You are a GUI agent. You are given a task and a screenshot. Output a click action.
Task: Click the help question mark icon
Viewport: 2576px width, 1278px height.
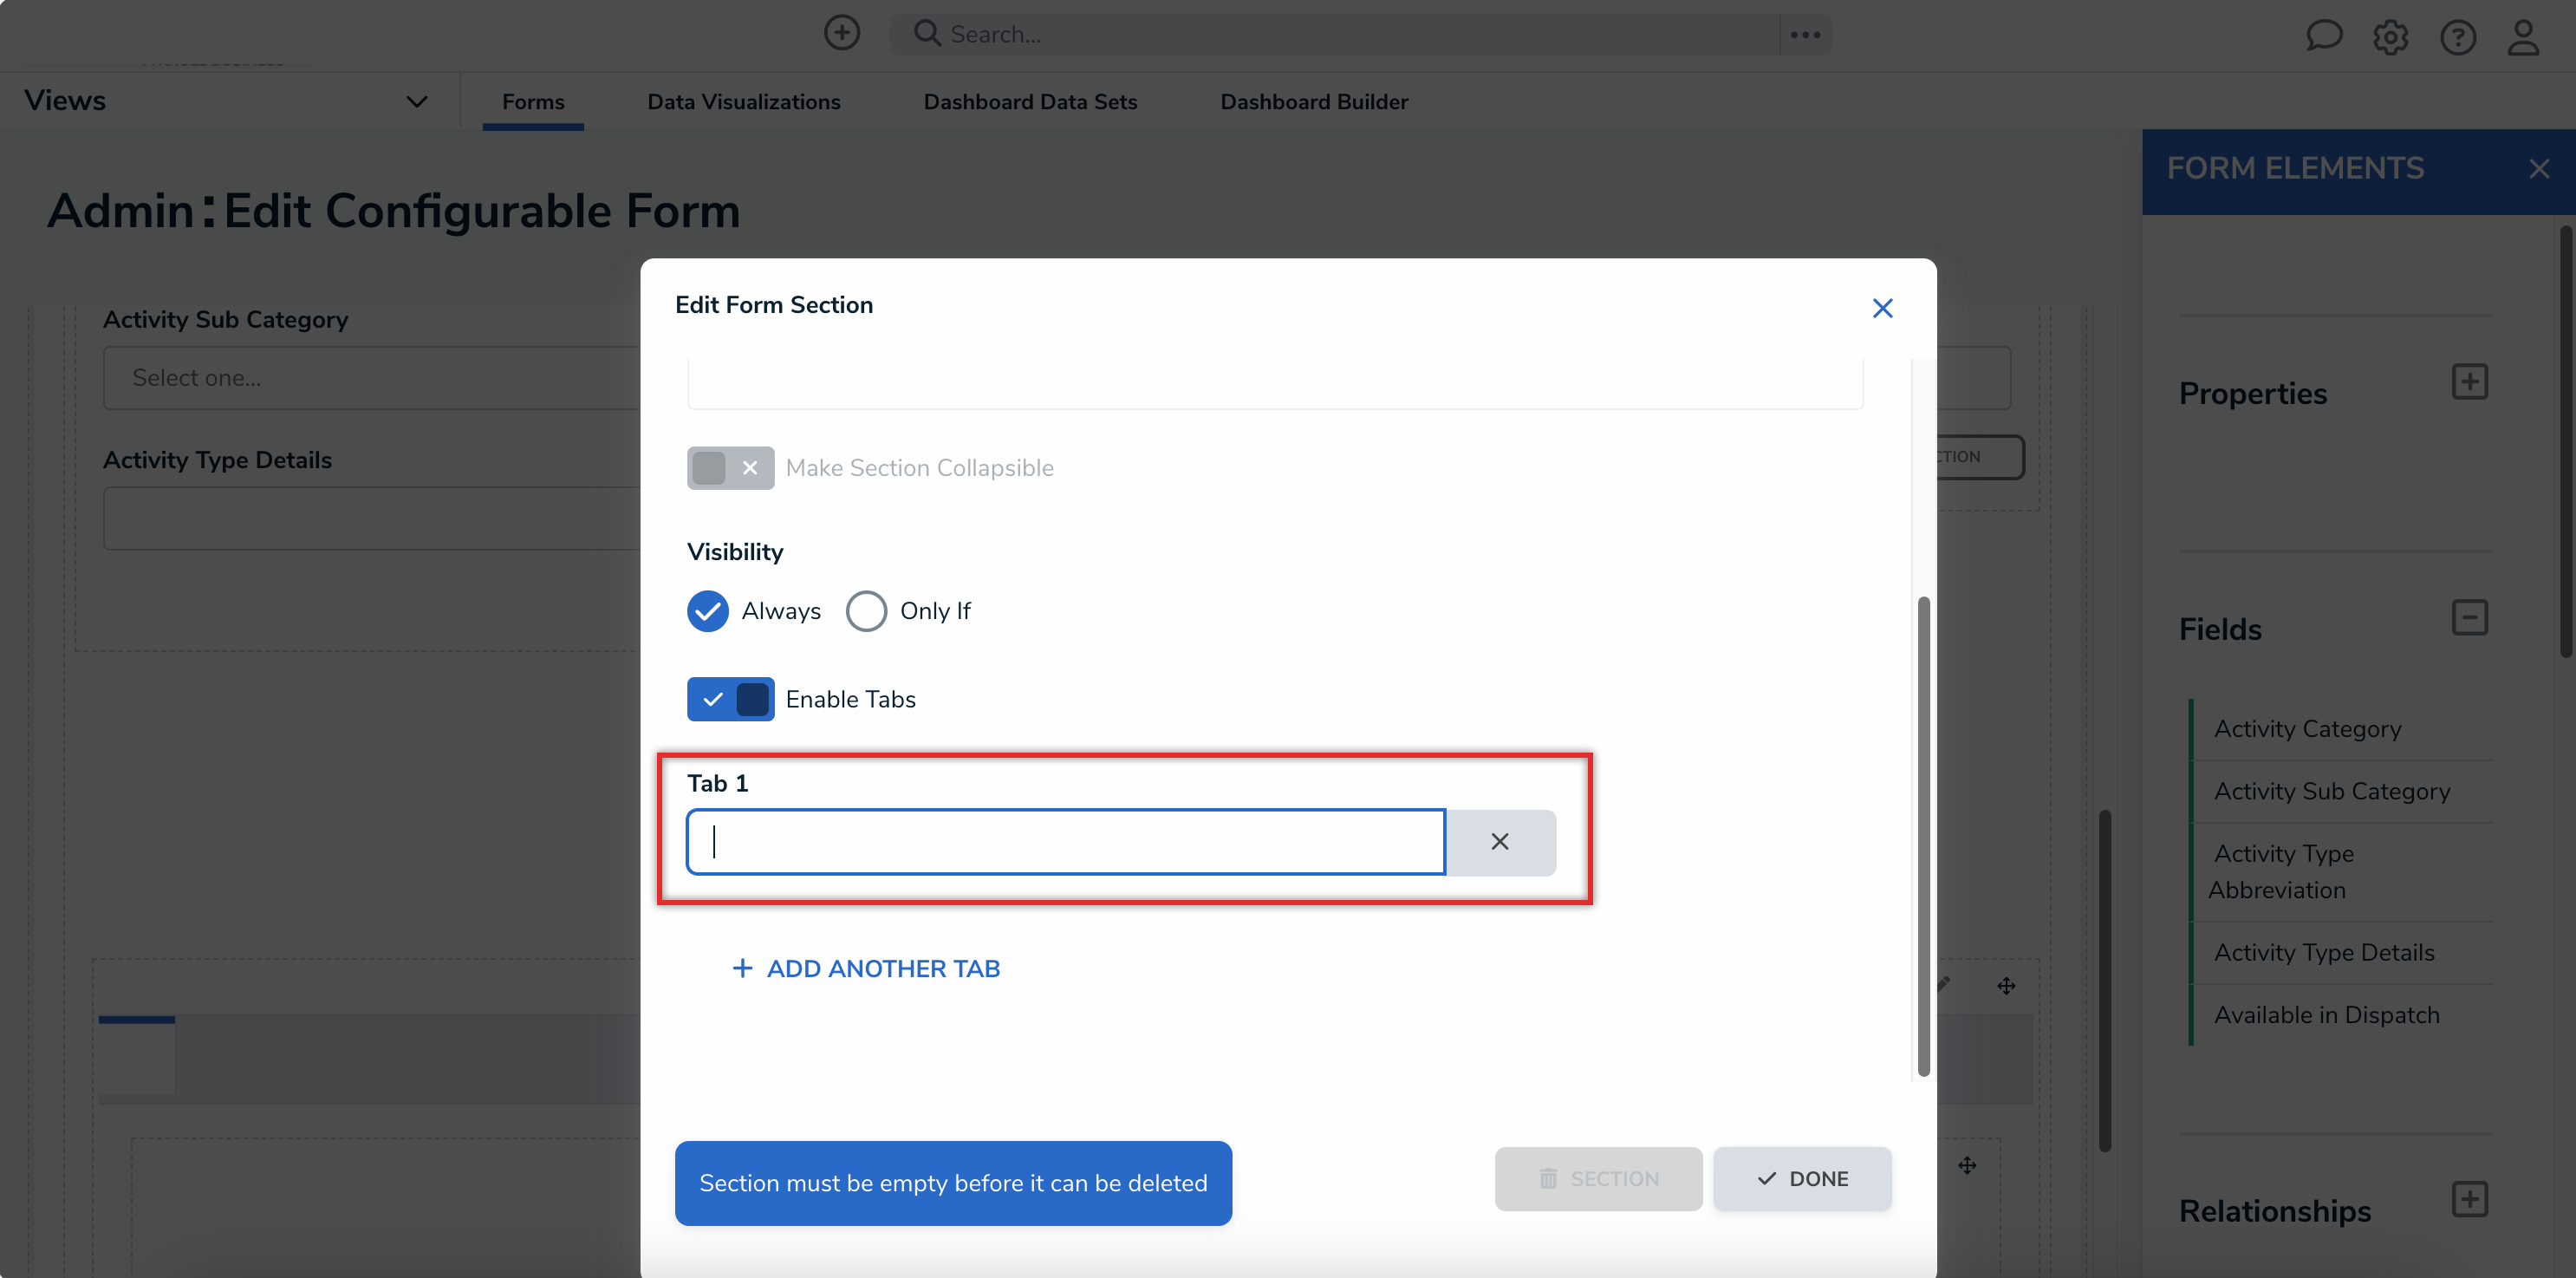point(2457,37)
